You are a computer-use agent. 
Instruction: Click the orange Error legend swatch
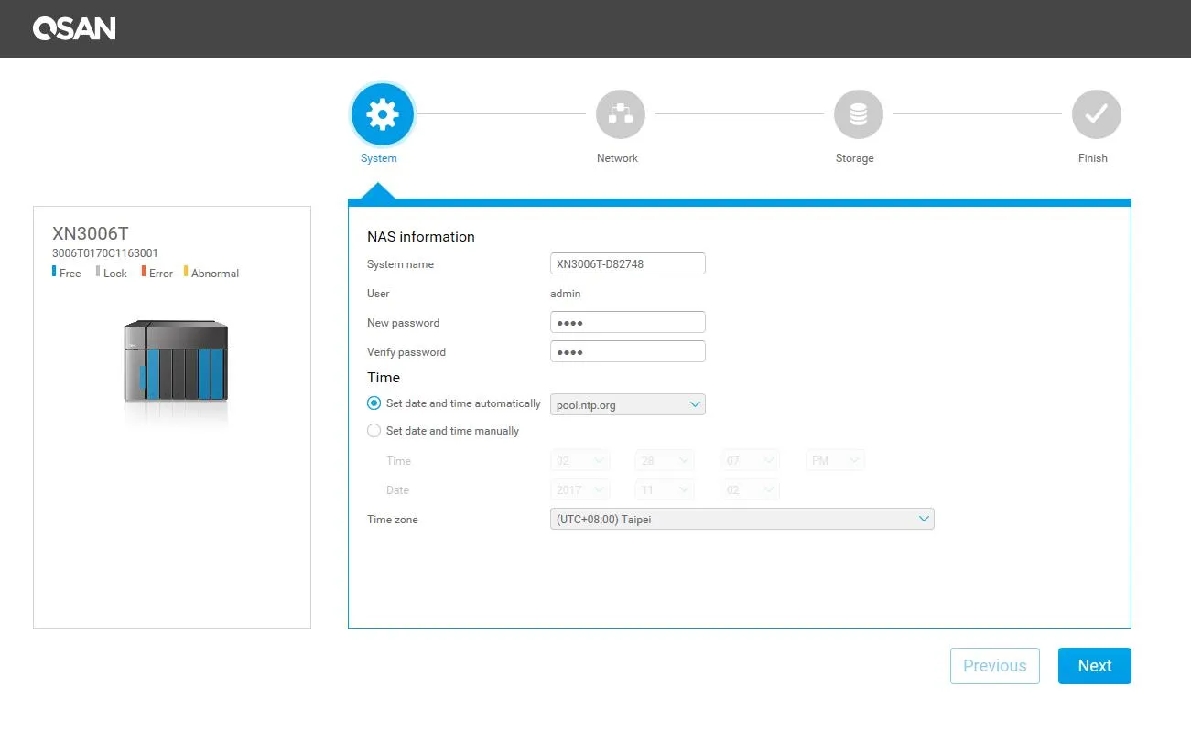[x=144, y=272]
